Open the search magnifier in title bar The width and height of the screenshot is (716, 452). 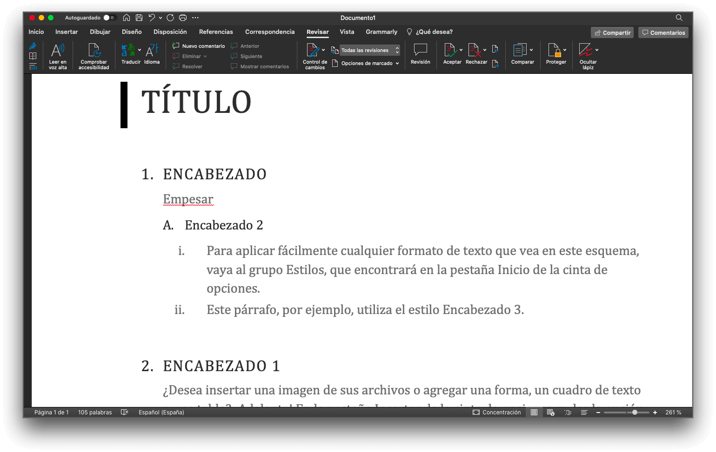[x=679, y=18]
